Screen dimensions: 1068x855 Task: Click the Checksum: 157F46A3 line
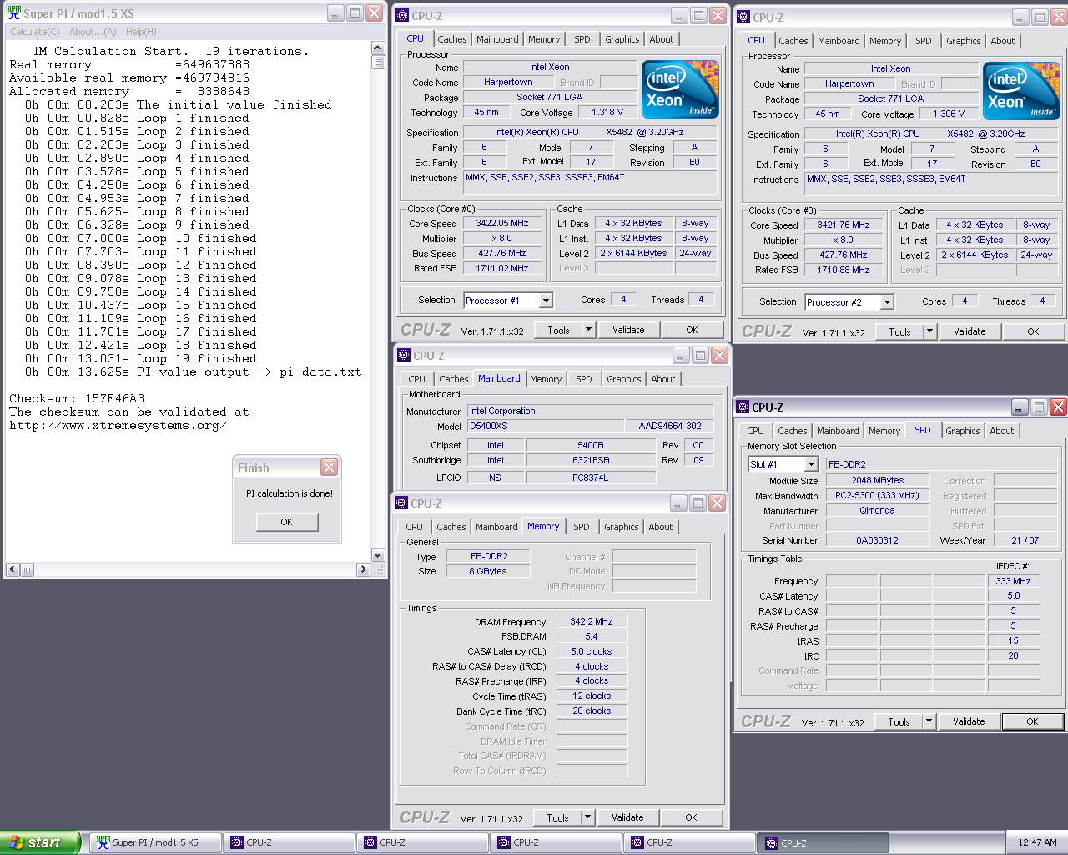[77, 398]
